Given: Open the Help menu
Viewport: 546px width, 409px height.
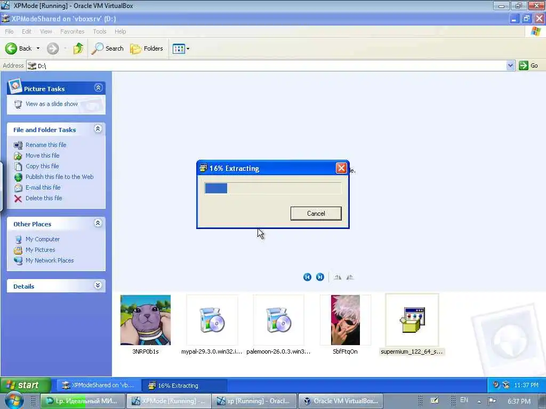Looking at the screenshot, I should pos(120,31).
